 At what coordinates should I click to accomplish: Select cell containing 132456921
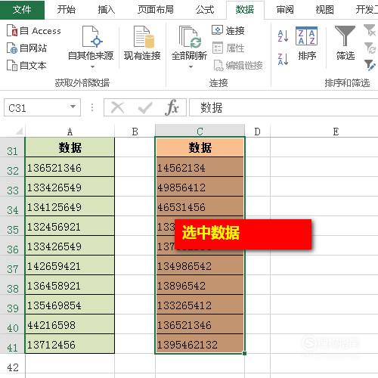coord(70,226)
